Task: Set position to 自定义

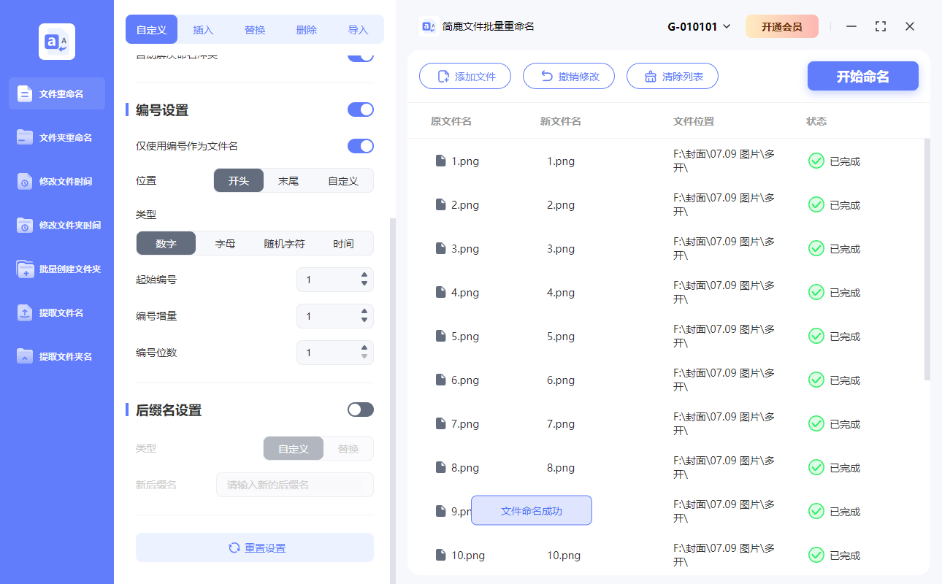Action: 343,180
